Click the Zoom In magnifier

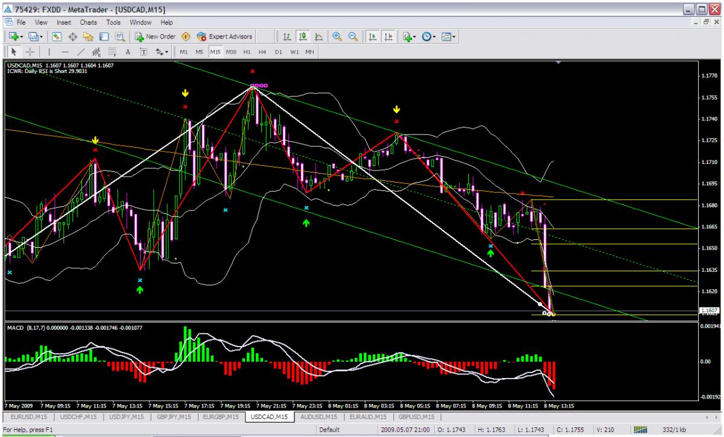(x=337, y=37)
